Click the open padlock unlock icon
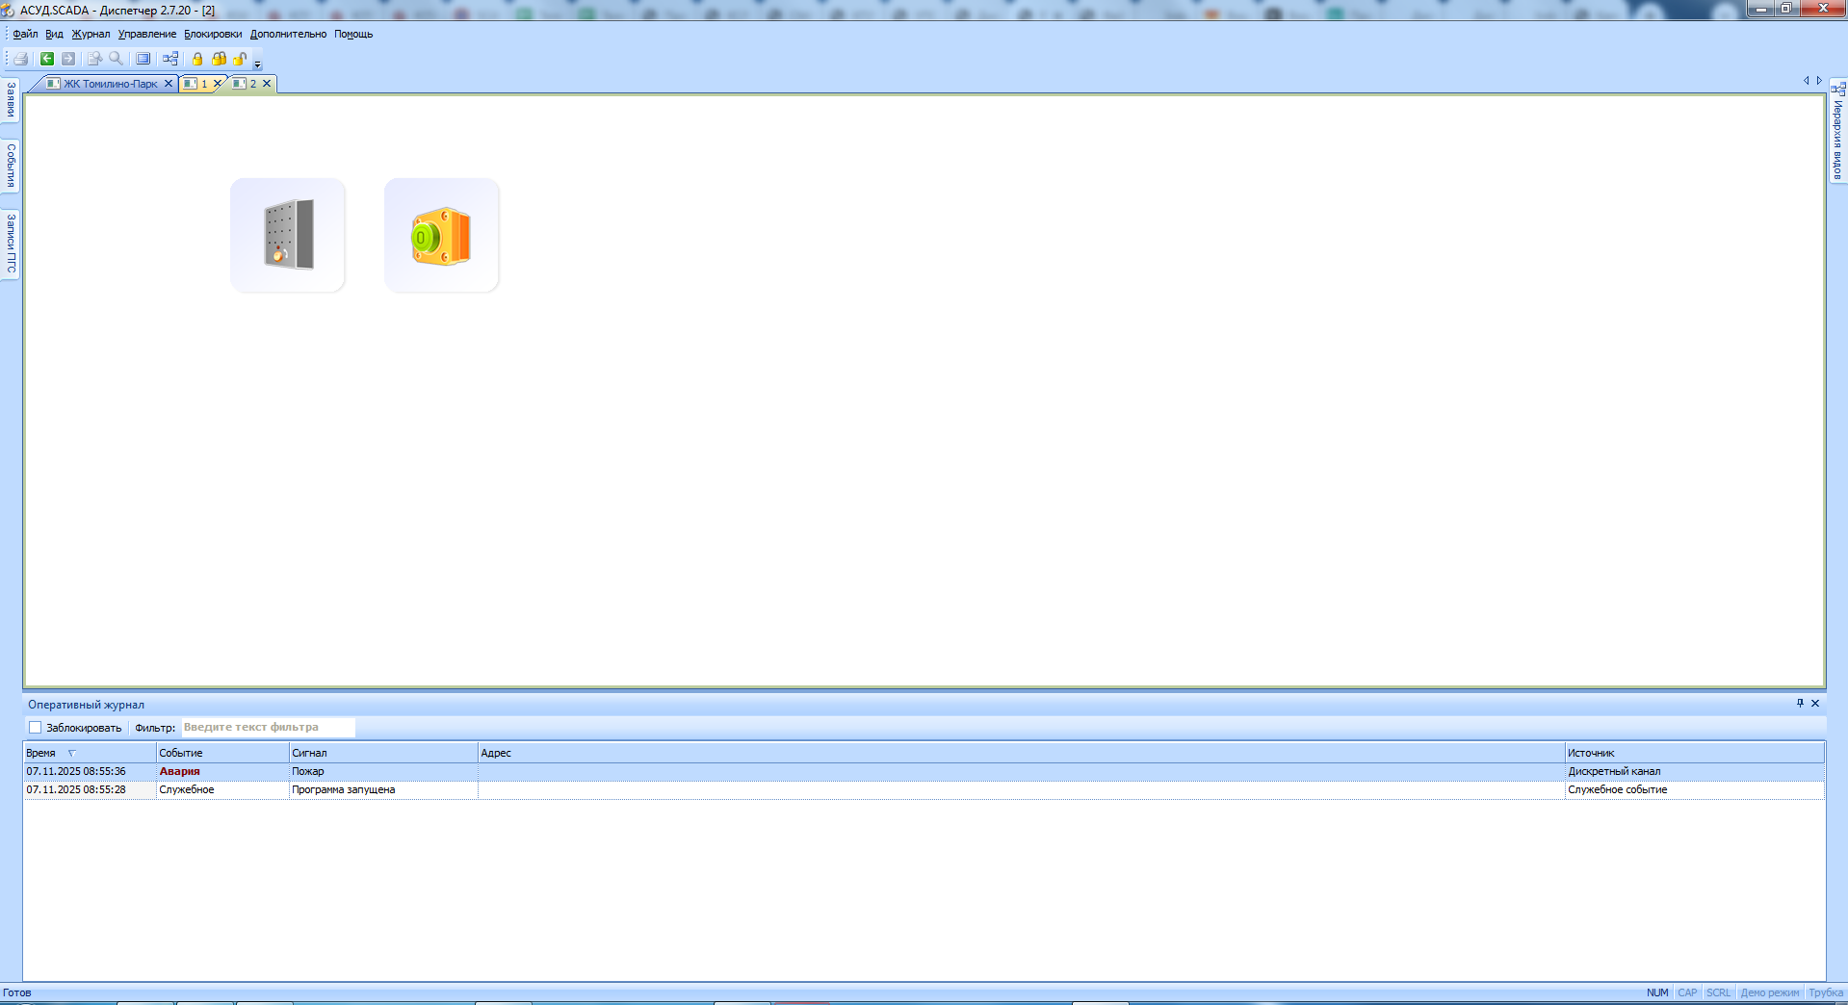 [x=240, y=59]
